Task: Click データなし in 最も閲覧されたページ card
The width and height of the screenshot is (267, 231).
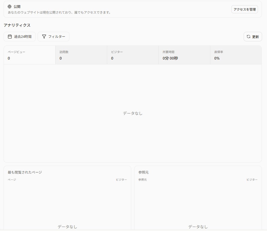Action: [x=67, y=227]
